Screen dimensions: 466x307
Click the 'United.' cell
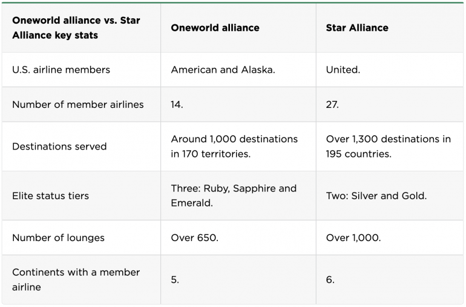(343, 70)
